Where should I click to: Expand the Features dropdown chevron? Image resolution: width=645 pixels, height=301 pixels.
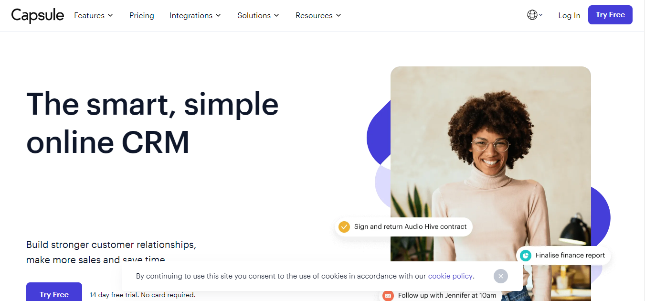pos(110,15)
